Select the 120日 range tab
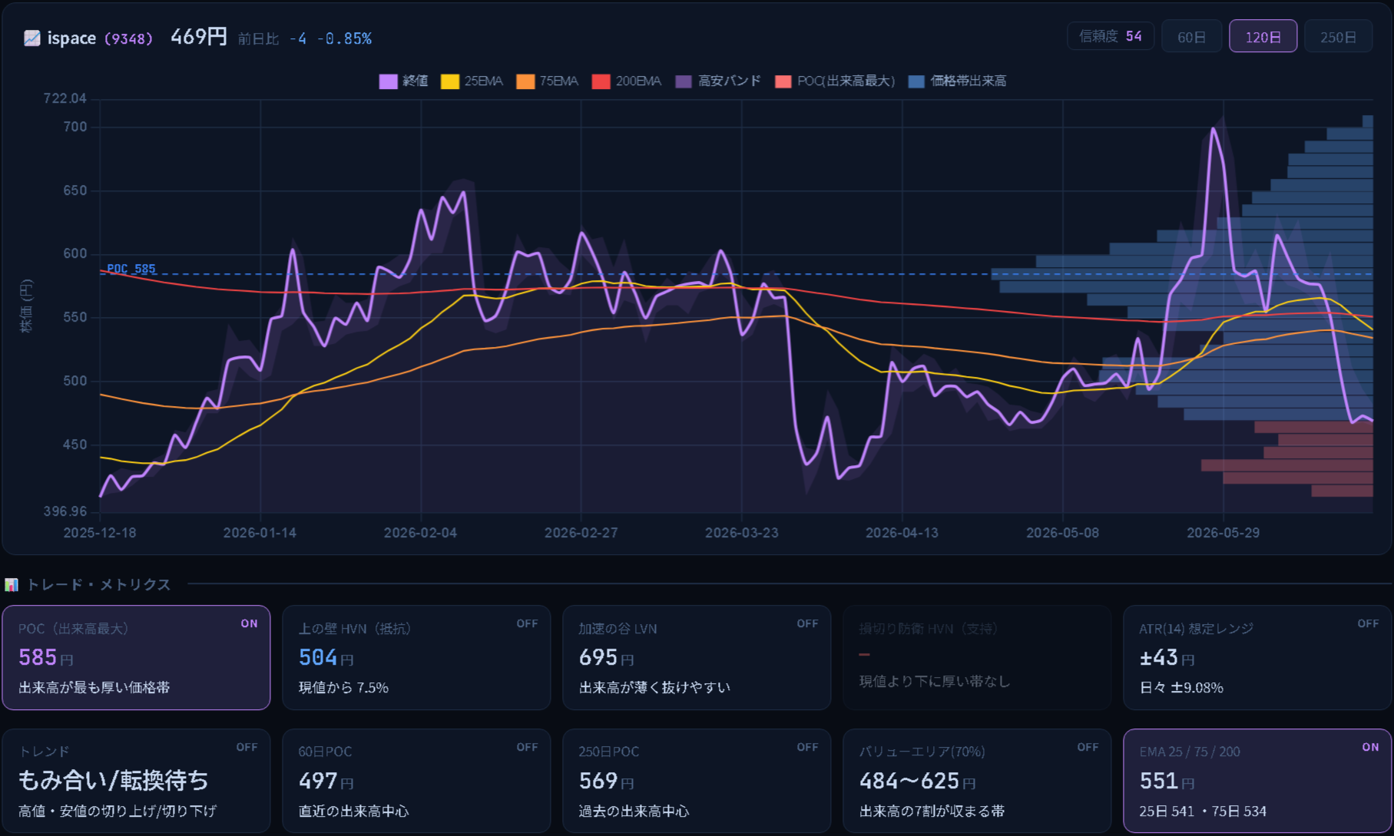The width and height of the screenshot is (1394, 836). tap(1263, 37)
